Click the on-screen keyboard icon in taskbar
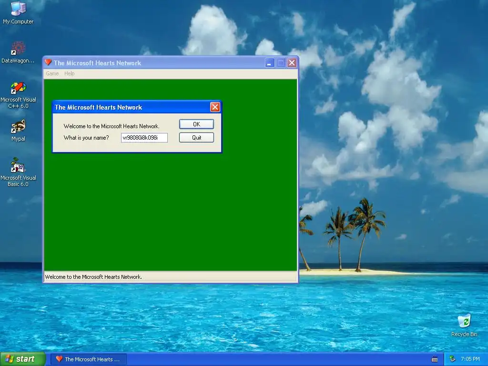Screen dimensions: 488x366 435,359
